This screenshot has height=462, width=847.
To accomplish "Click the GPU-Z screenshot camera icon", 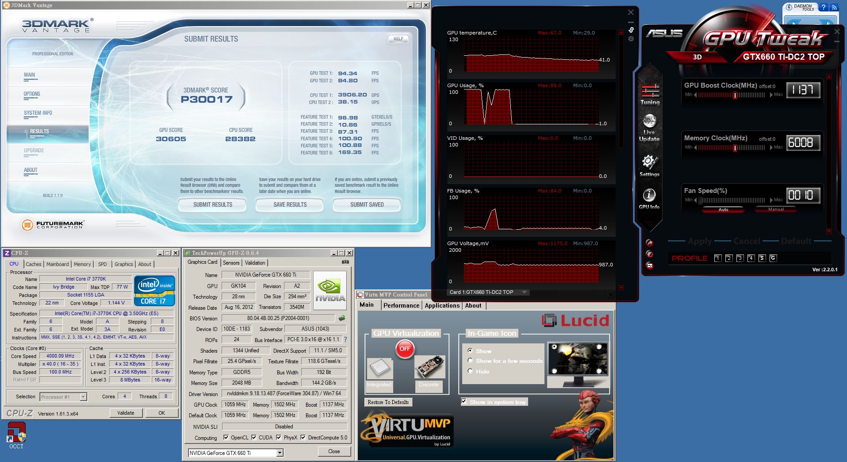I will [x=345, y=262].
